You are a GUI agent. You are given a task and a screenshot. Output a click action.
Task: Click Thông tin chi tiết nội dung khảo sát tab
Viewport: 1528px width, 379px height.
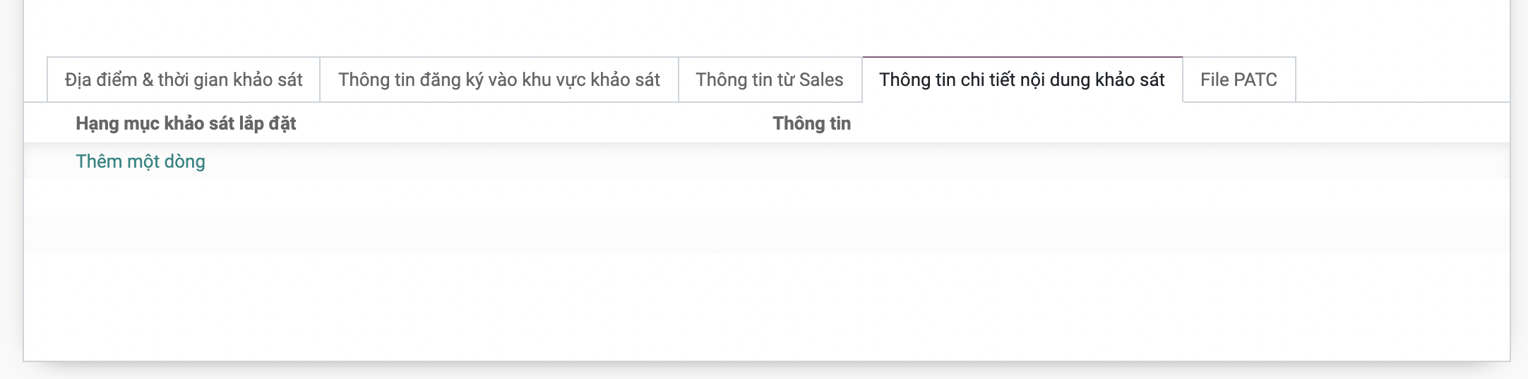pyautogui.click(x=1022, y=80)
